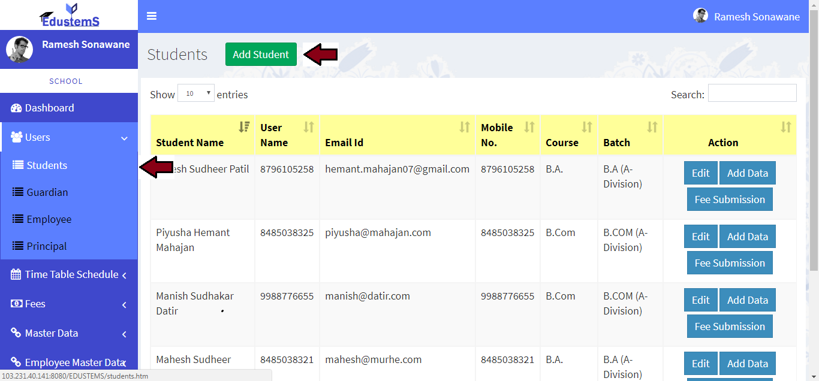This screenshot has height=381, width=819.
Task: Click Edit for mahesh@murhe.com row
Action: [x=700, y=364]
